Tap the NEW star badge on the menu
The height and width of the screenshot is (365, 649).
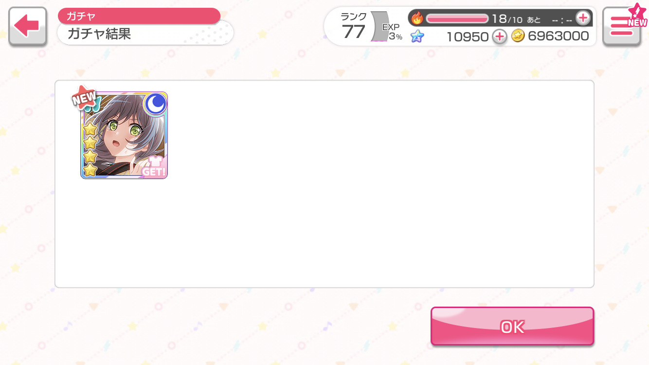pyautogui.click(x=637, y=16)
